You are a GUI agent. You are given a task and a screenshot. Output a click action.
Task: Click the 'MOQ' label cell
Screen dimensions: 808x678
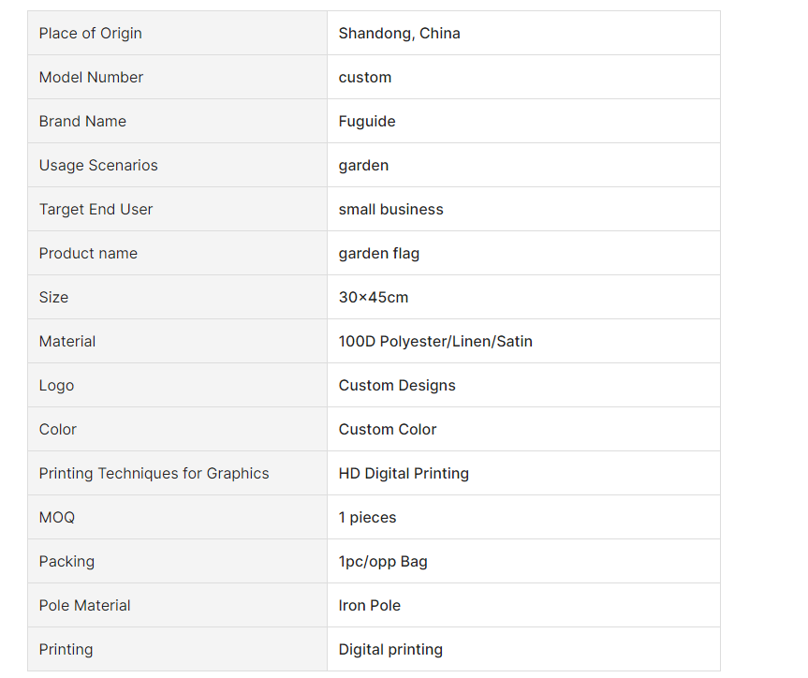click(177, 517)
